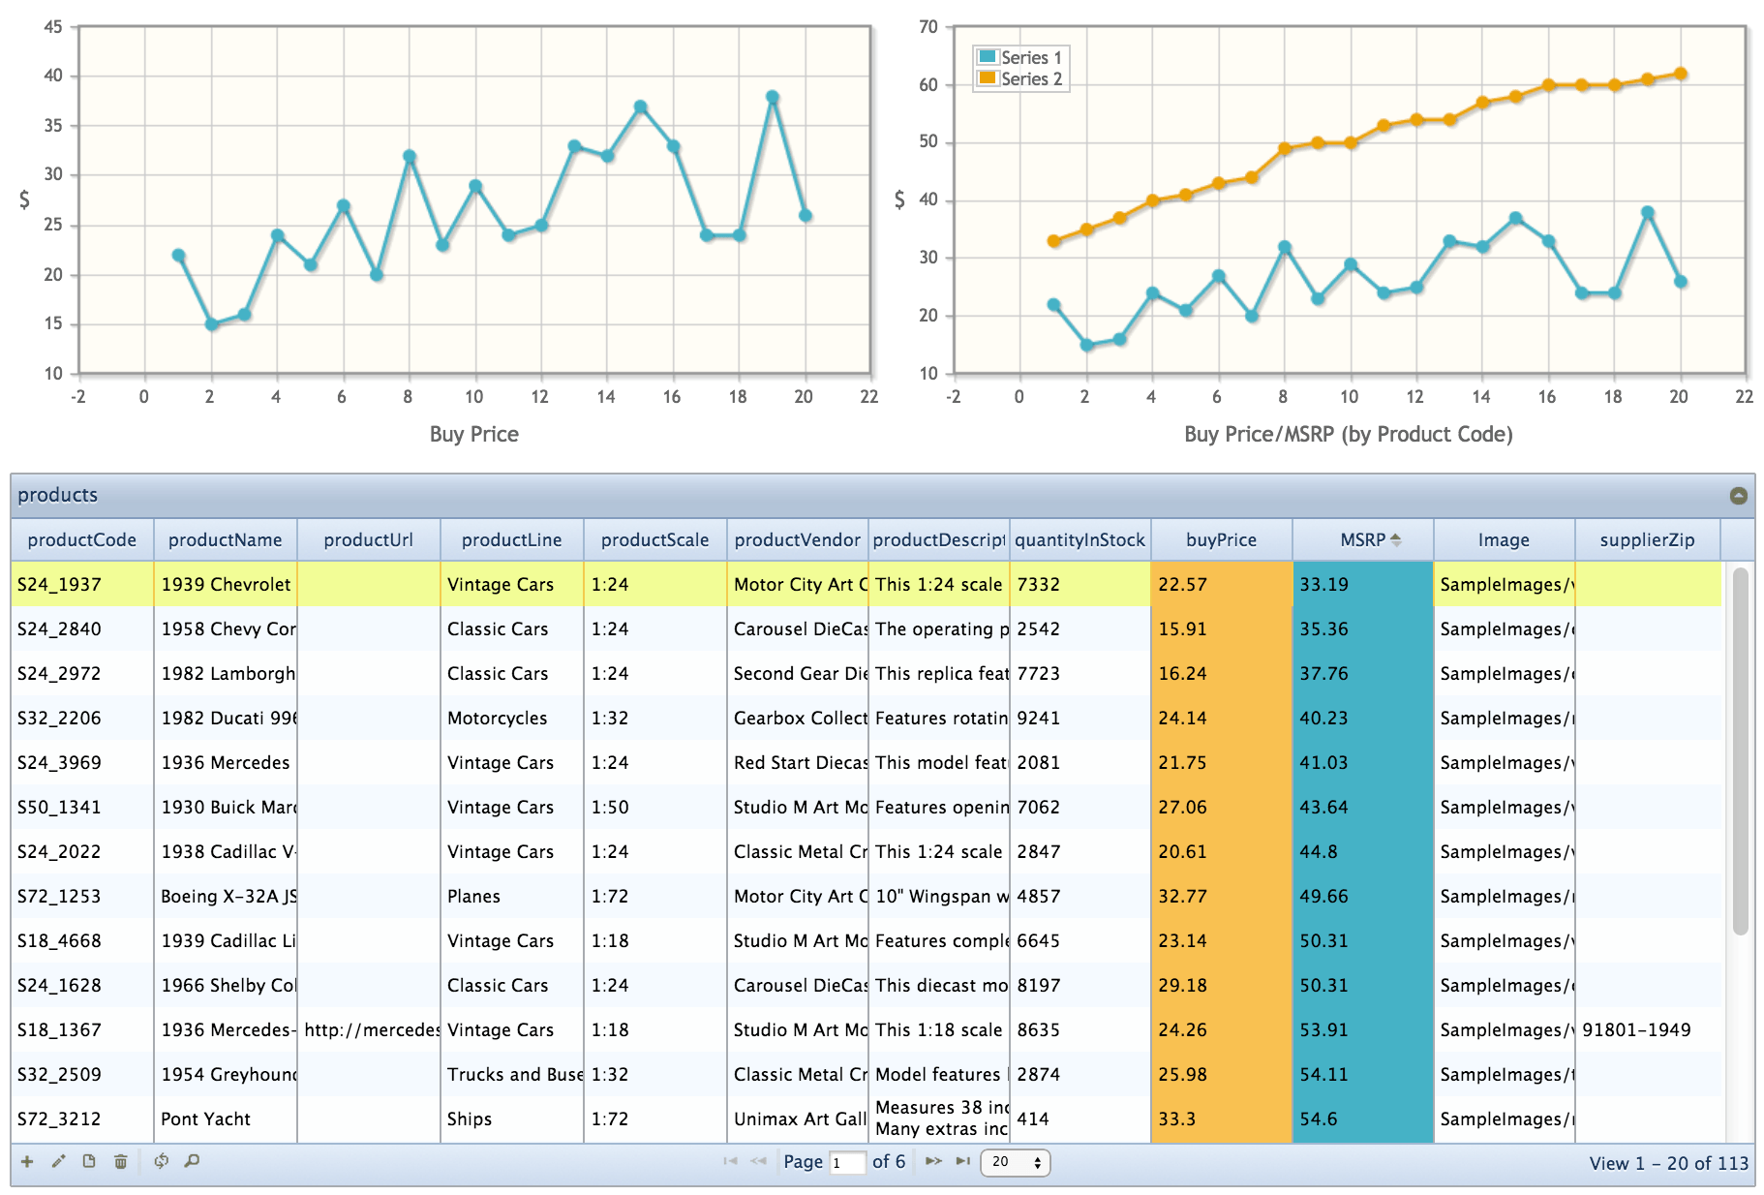This screenshot has width=1764, height=1195.
Task: Select the S72_1253 Boeing row
Action: click(x=867, y=897)
